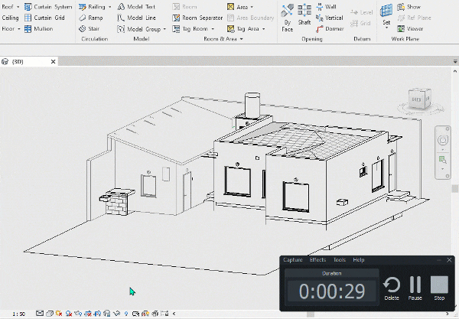This screenshot has width=459, height=319.
Task: Select the Mullion tool
Action: pos(39,28)
